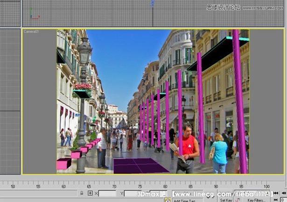Click the yellow cube icon beside Add Time Tag
Screen dimensions: 287x202
[167, 200]
